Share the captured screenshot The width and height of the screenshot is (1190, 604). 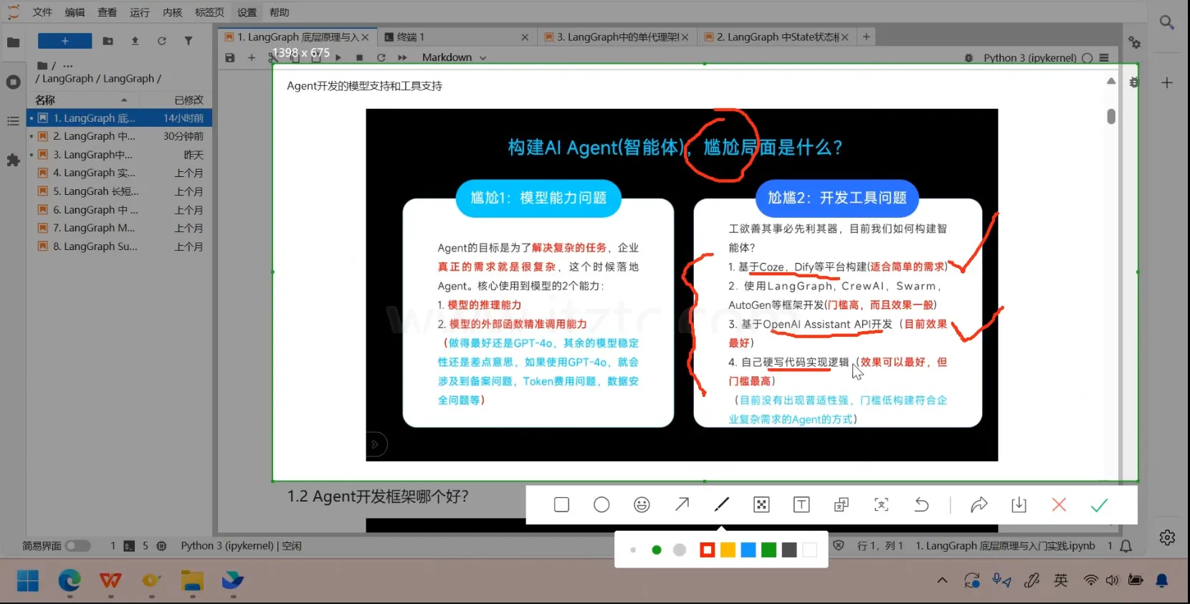(979, 505)
